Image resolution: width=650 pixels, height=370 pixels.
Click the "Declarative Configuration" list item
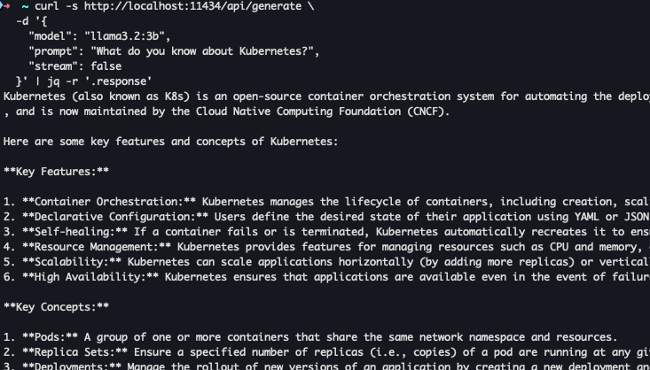(326, 217)
